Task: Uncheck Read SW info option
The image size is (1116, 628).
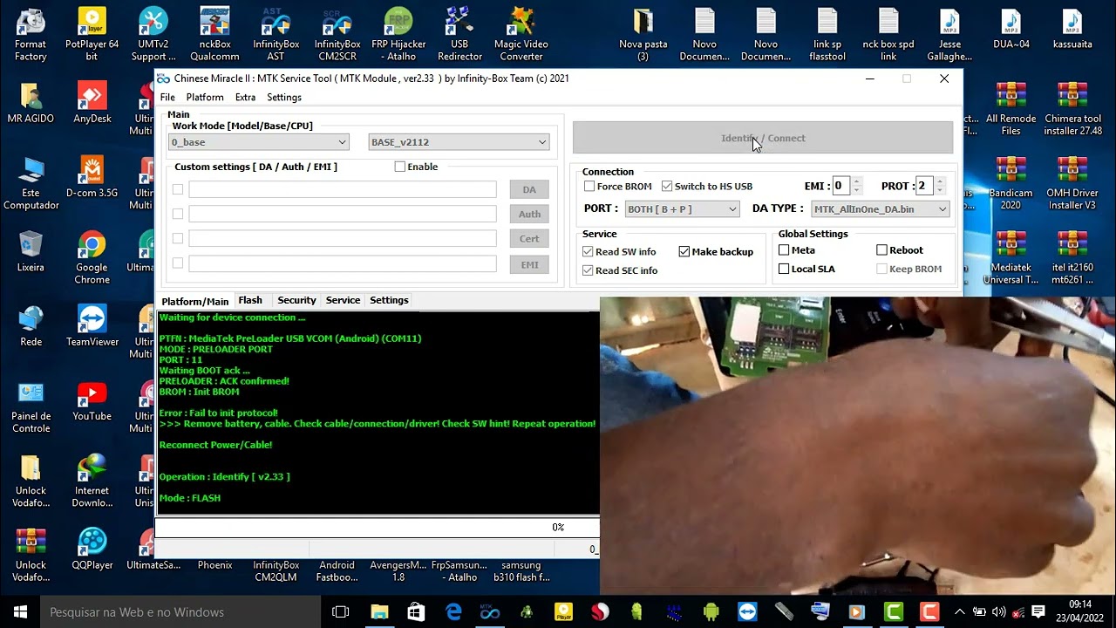Action: pyautogui.click(x=588, y=252)
